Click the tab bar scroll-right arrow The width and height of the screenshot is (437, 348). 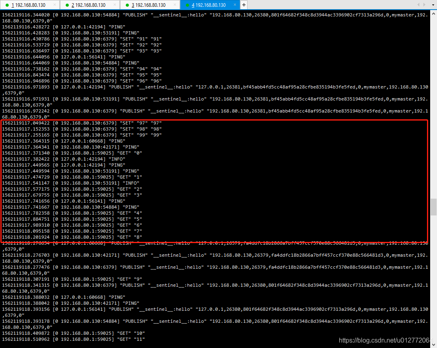click(x=425, y=5)
